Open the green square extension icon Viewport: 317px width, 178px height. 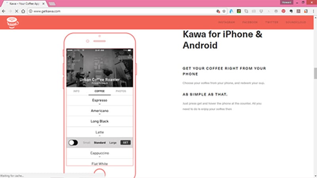(x=239, y=11)
